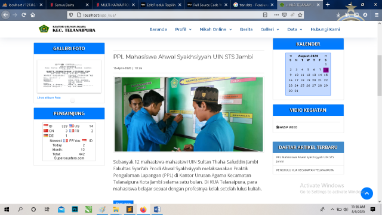Image resolution: width=382 pixels, height=215 pixels.
Task: Show hidden system tray icons chevron
Action: point(332,210)
